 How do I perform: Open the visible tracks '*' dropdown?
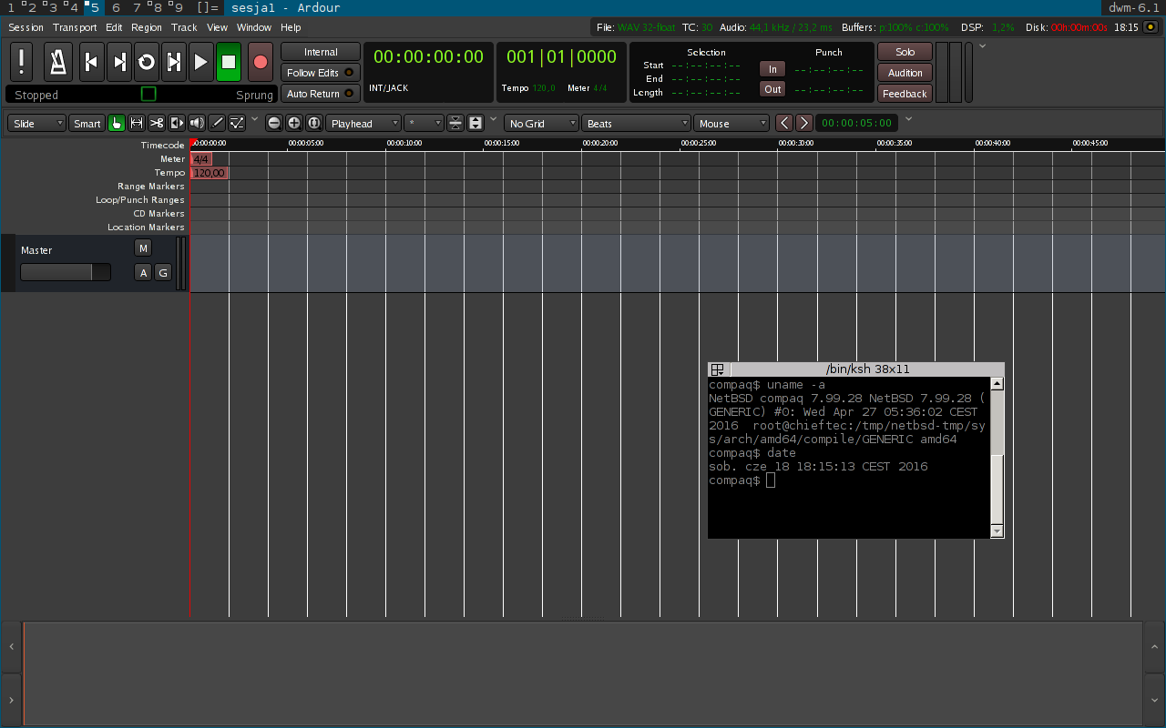(x=424, y=123)
